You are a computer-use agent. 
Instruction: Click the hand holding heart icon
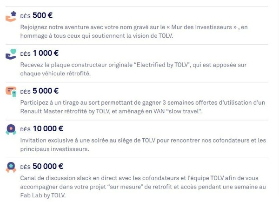click(x=11, y=54)
